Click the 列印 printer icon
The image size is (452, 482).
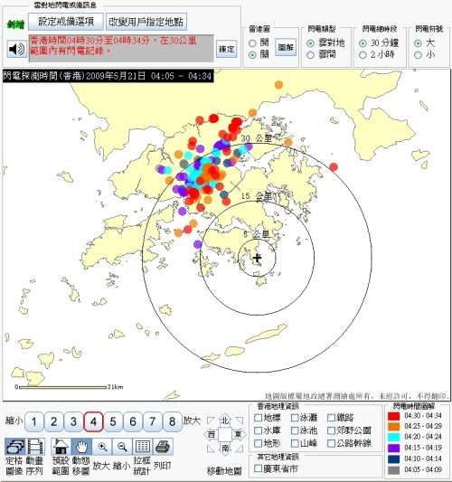pos(163,447)
